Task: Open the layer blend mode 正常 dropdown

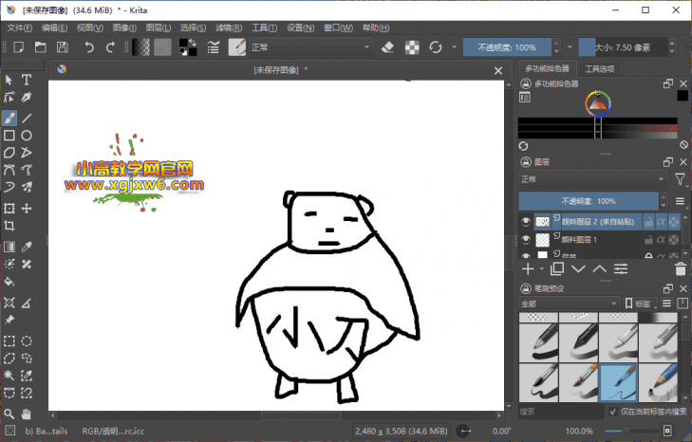Action: (591, 178)
